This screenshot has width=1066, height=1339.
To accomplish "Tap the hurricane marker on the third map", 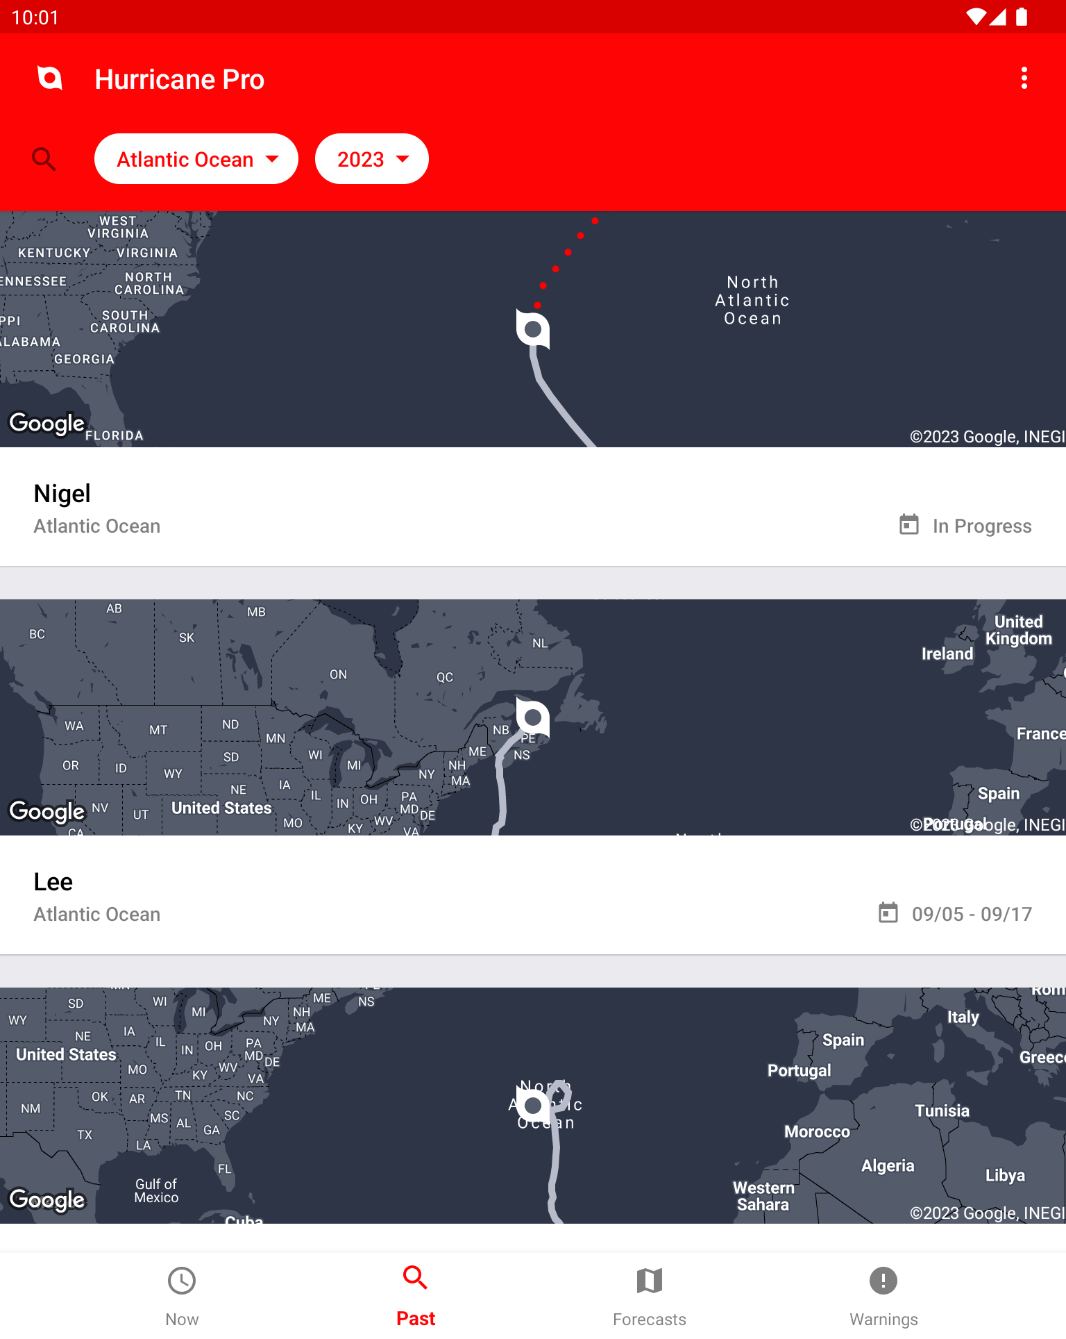I will (533, 1105).
